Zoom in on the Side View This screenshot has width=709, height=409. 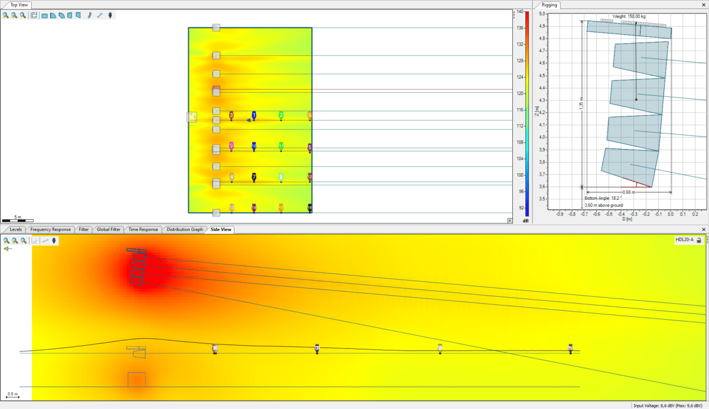[6, 241]
